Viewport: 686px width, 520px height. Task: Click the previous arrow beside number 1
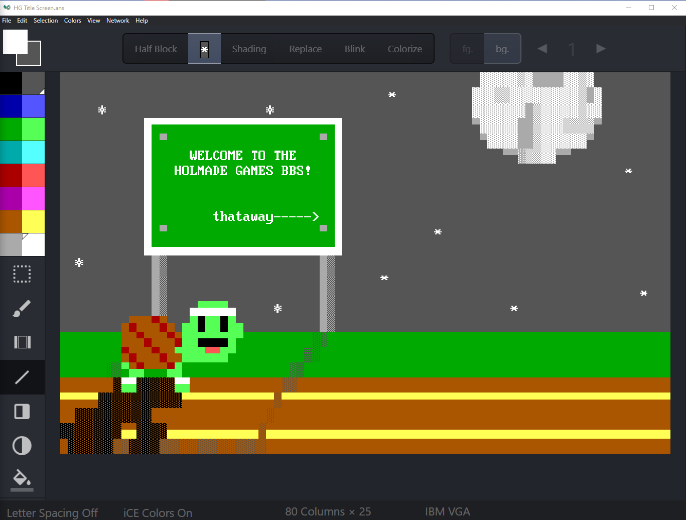542,49
